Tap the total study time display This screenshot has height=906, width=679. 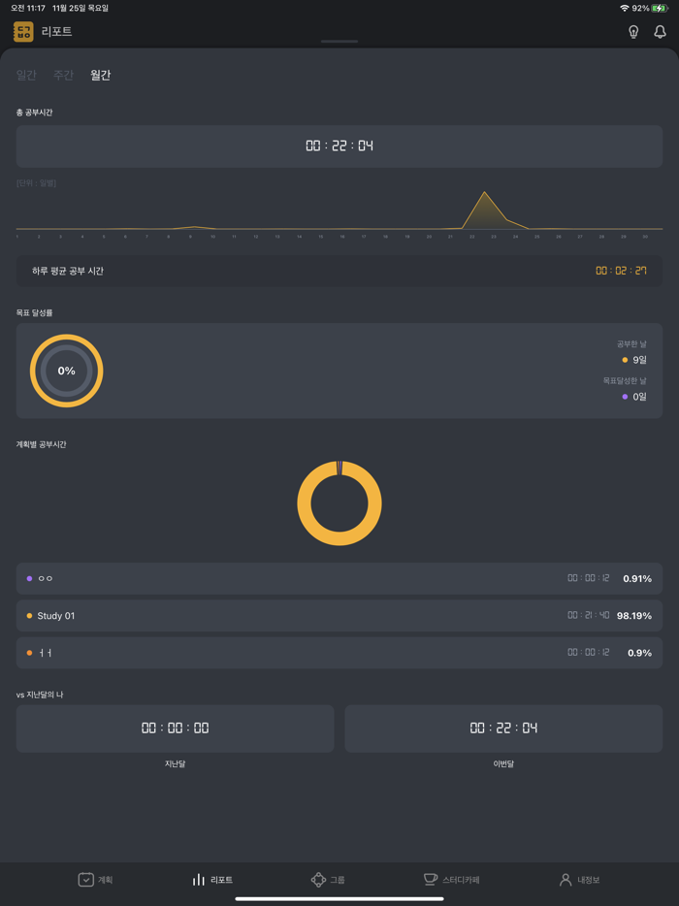click(x=339, y=146)
